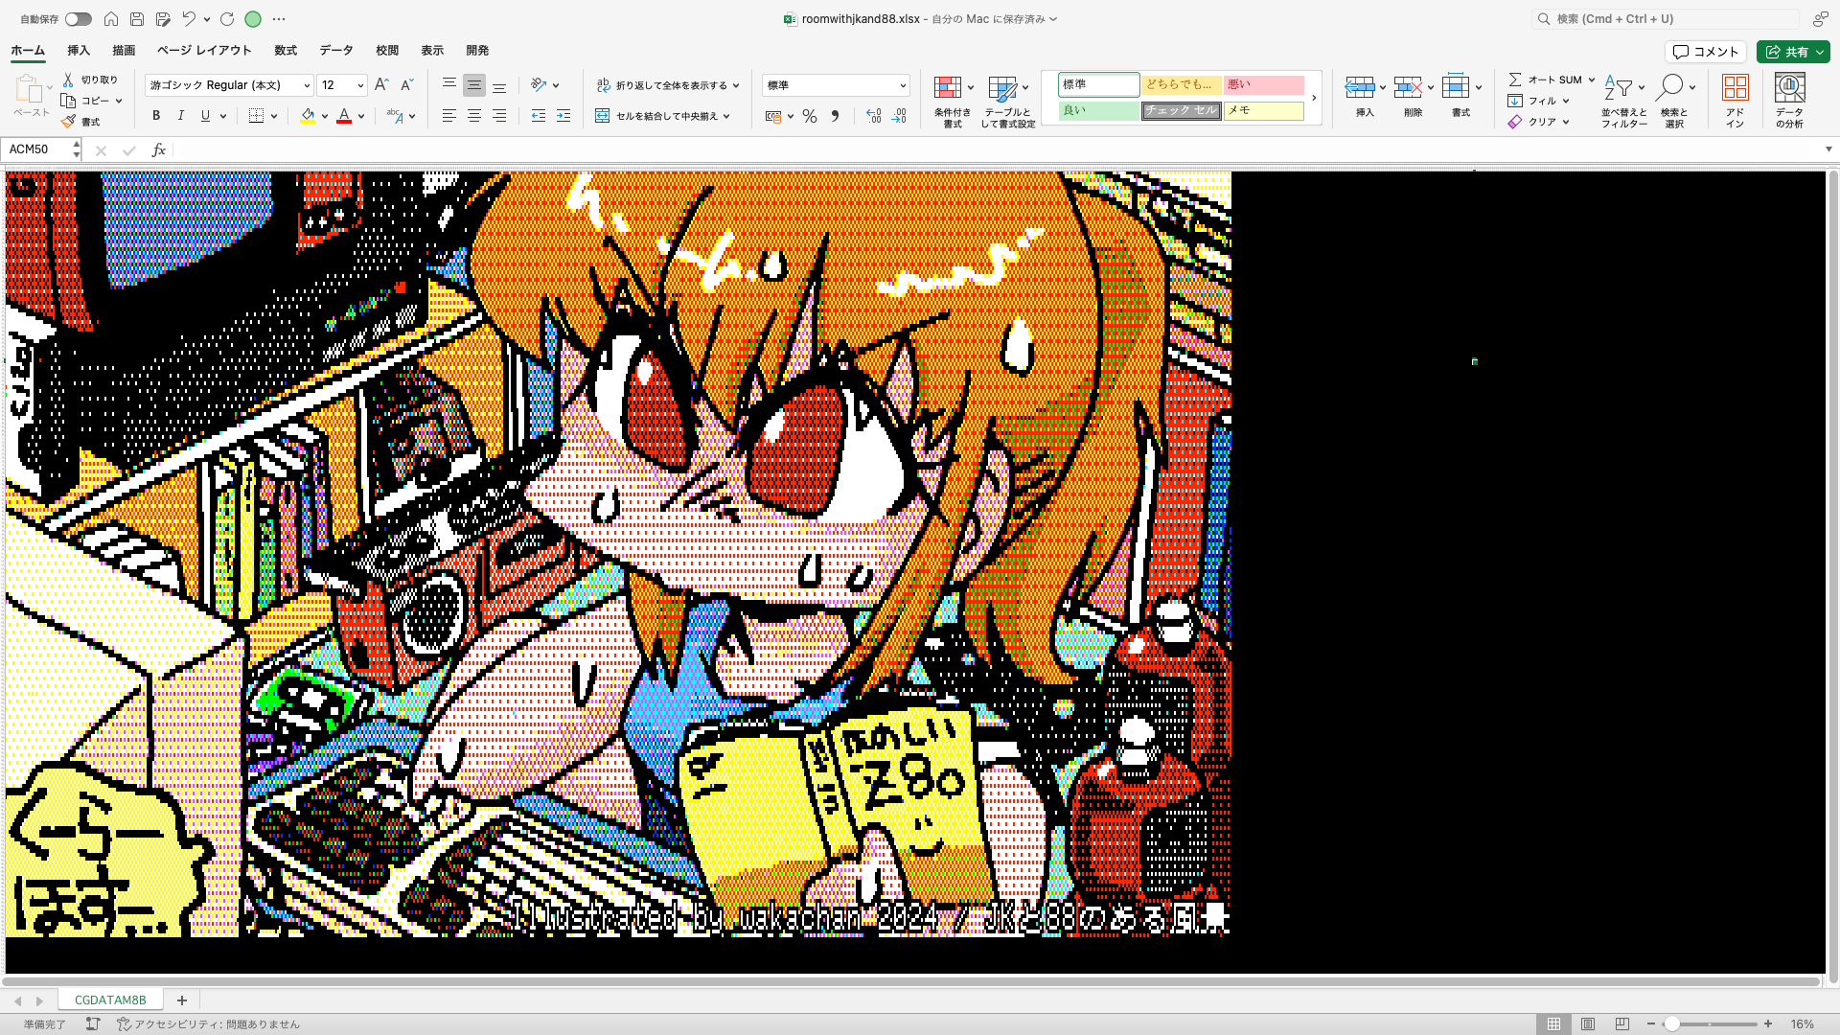The width and height of the screenshot is (1840, 1035).
Task: Switch to the データ ribbon tab
Action: click(x=336, y=51)
